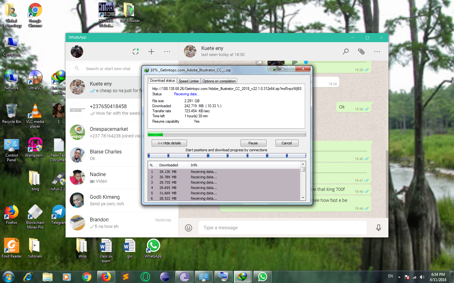Image resolution: width=454 pixels, height=283 pixels.
Task: Record a voice message with microphone
Action: pyautogui.click(x=379, y=228)
